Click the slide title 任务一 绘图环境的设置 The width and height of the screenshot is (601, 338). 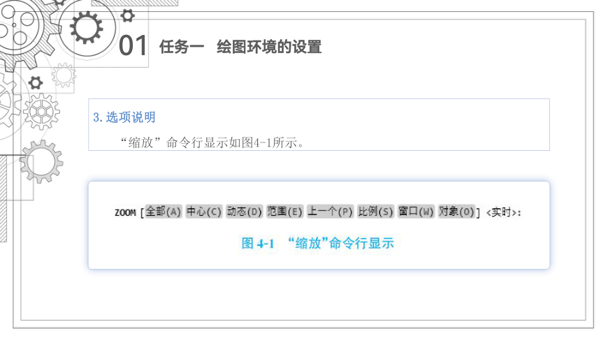(240, 47)
